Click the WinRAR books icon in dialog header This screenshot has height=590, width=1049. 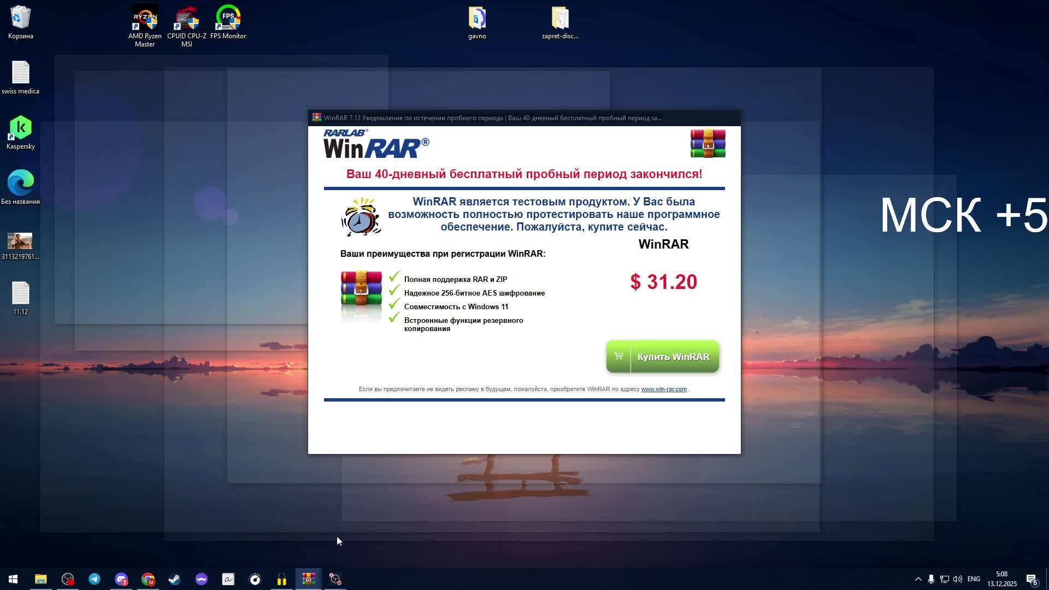click(708, 144)
